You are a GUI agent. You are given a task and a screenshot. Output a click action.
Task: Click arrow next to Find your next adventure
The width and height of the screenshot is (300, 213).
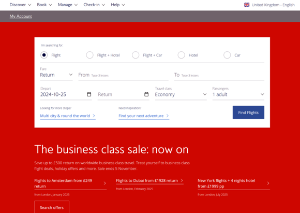point(168,116)
